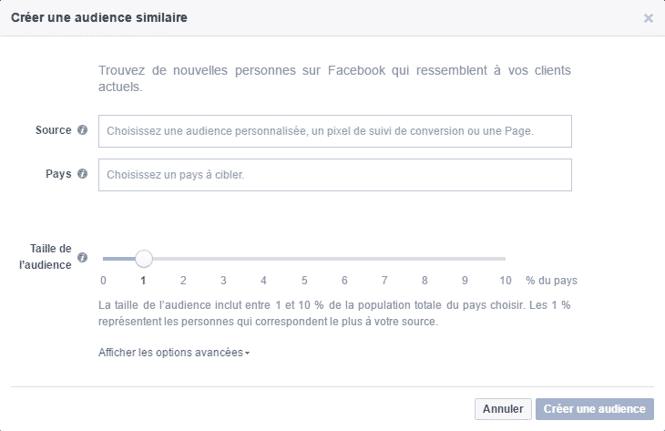Set audience size slider to 5
Screen dimensions: 665x431
click(304, 259)
